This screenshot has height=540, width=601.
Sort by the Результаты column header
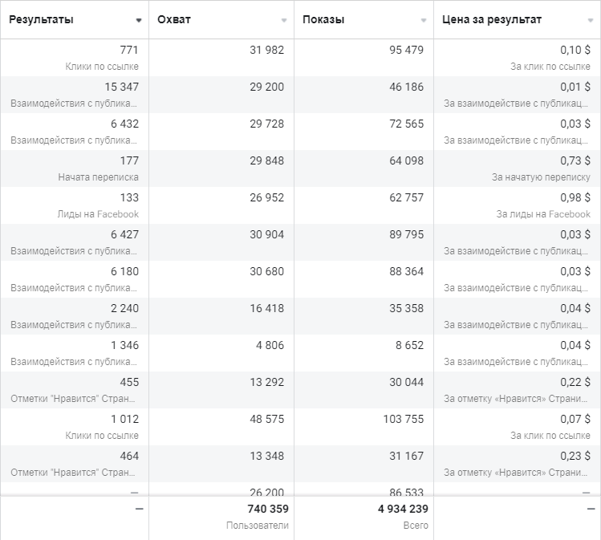[41, 19]
